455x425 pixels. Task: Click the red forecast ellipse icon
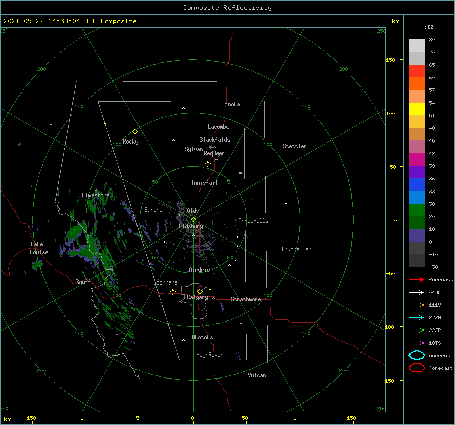pyautogui.click(x=417, y=368)
